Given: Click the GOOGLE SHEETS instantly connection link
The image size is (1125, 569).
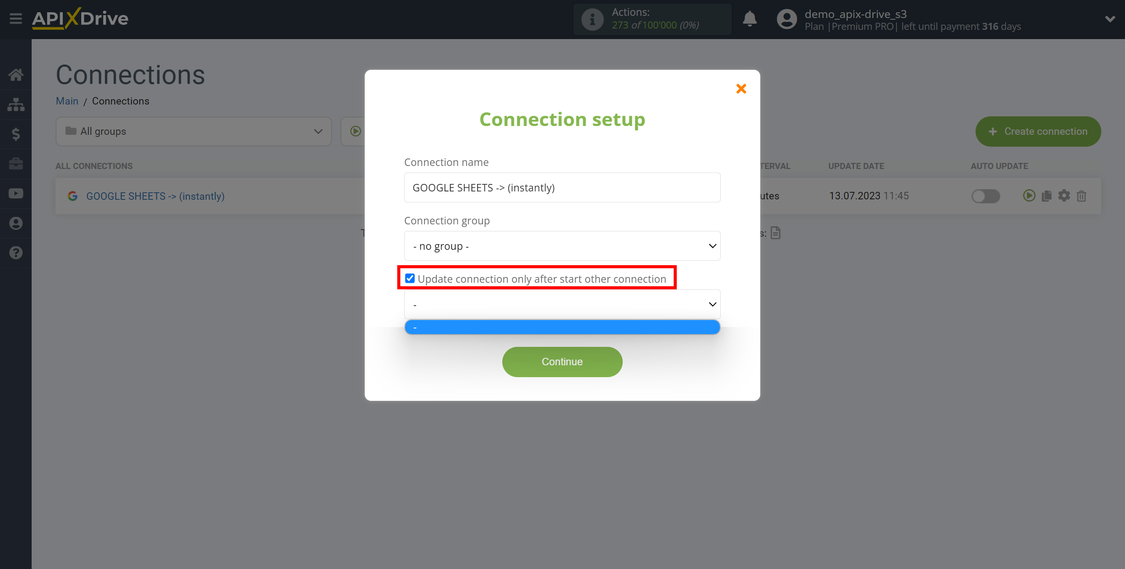Looking at the screenshot, I should [156, 196].
